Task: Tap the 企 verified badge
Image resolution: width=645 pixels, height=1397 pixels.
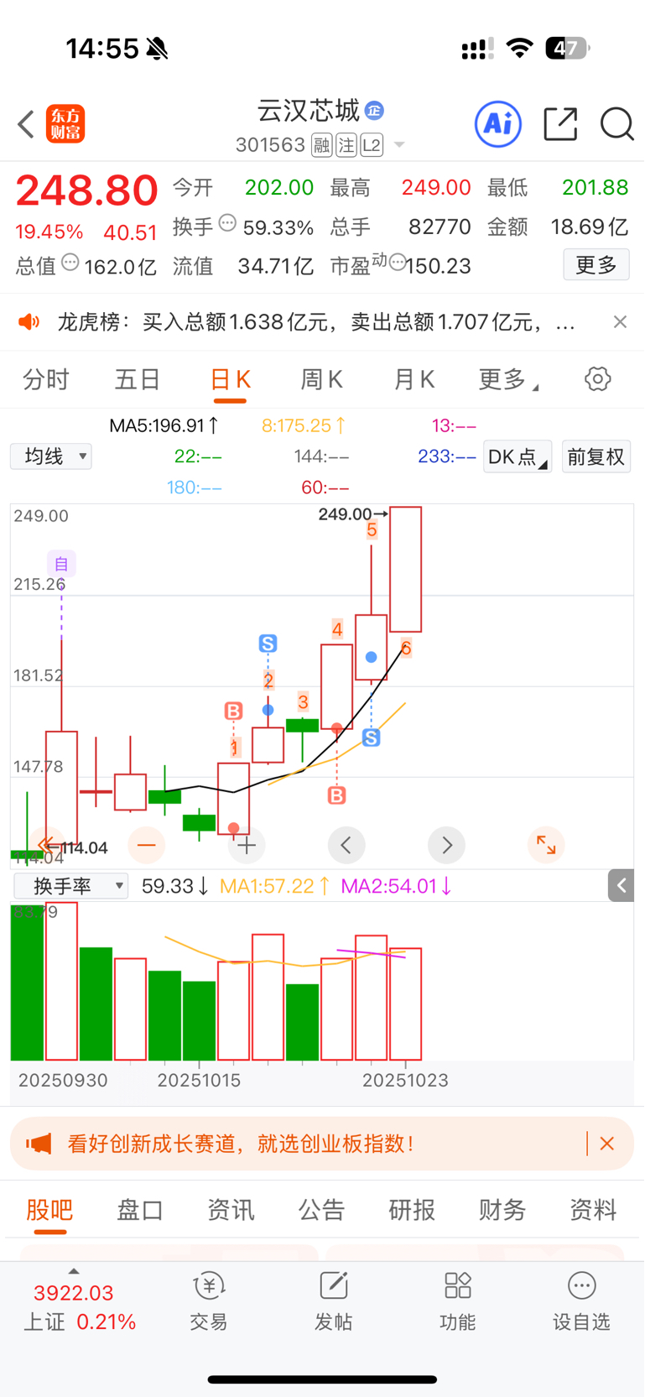Action: [x=375, y=110]
